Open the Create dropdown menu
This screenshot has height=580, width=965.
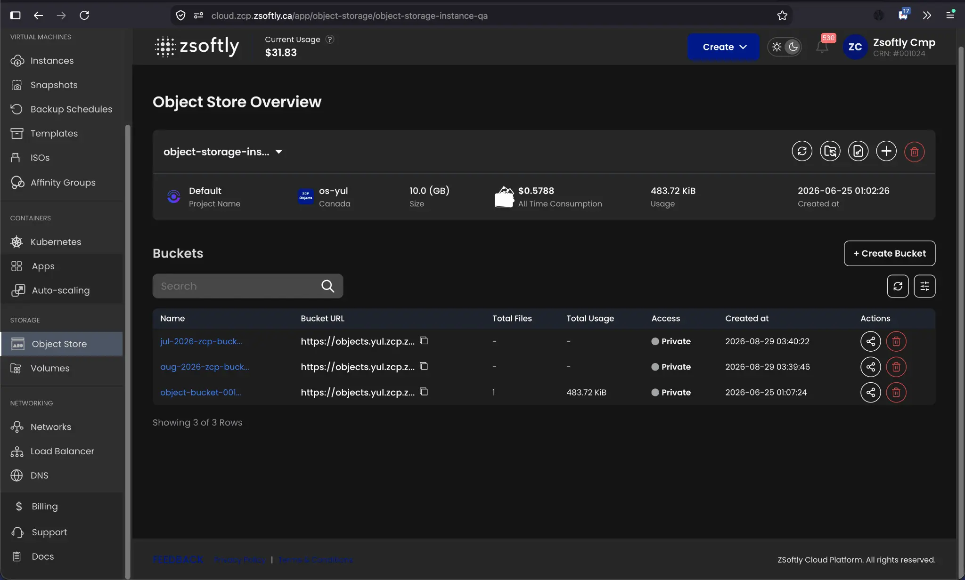(x=723, y=47)
